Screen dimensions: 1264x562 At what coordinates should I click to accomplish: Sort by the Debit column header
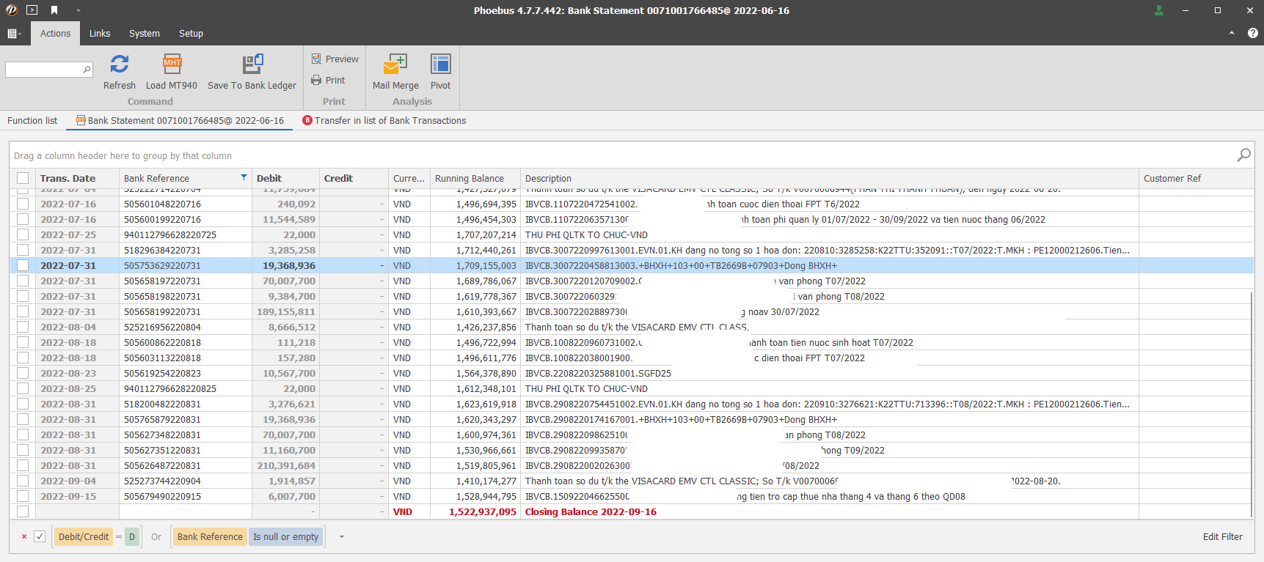pos(285,178)
